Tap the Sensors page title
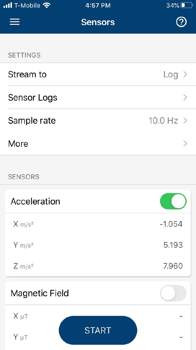 click(98, 22)
